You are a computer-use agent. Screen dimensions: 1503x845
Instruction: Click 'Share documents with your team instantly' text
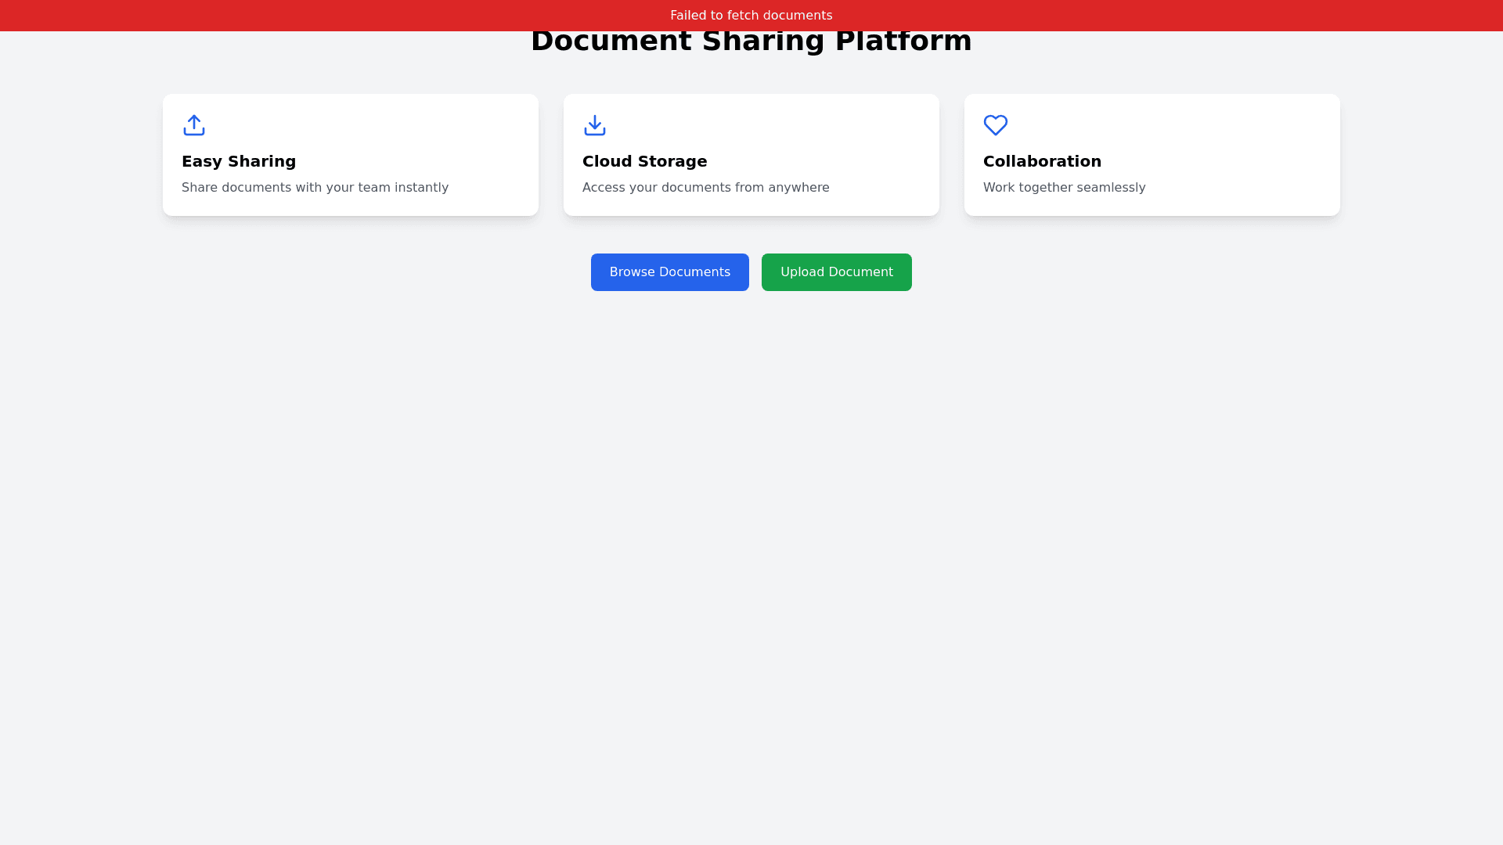pos(315,188)
